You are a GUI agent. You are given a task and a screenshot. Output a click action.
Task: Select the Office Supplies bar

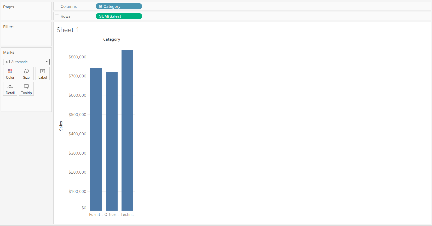coord(112,141)
